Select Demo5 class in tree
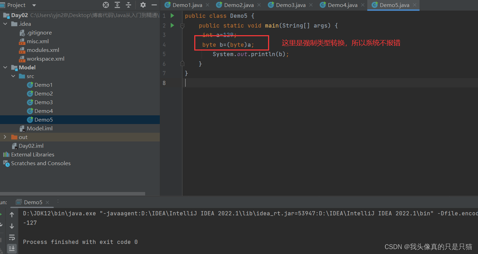 [80, 120]
